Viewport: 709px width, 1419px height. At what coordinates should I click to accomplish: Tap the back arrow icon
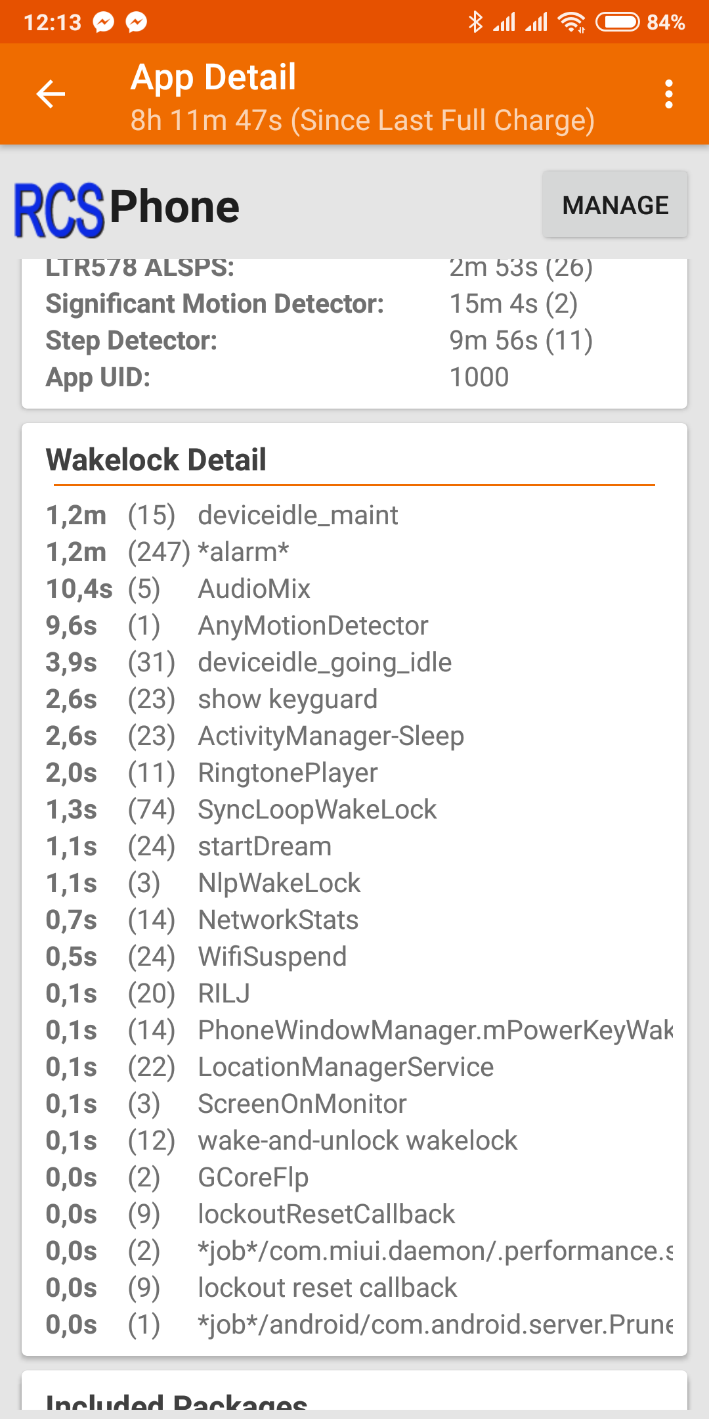pyautogui.click(x=51, y=94)
